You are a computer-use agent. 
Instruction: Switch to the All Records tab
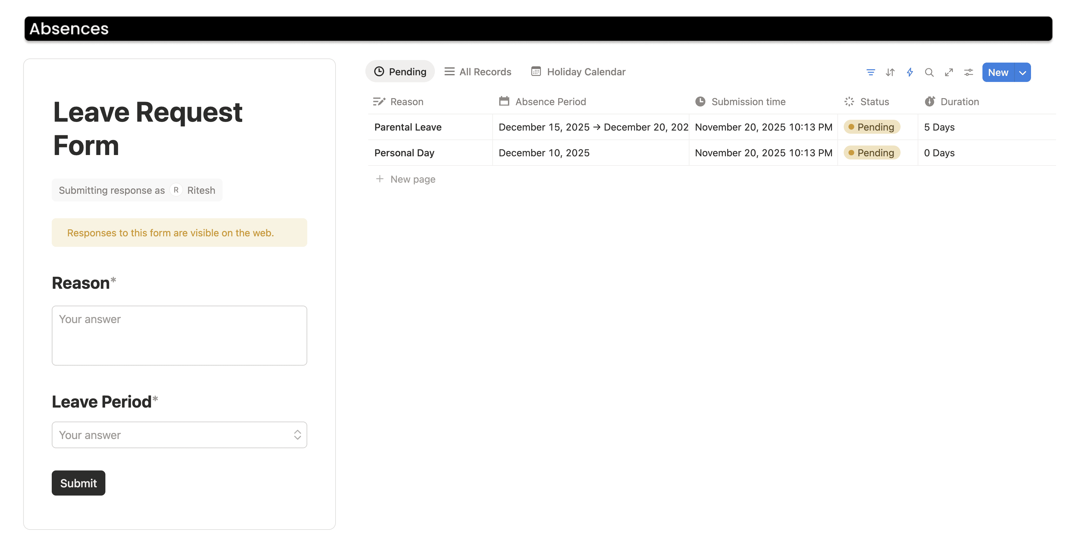pos(478,71)
